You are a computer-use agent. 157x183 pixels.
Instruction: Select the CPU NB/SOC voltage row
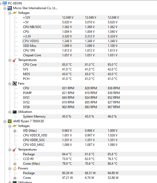point(90,27)
